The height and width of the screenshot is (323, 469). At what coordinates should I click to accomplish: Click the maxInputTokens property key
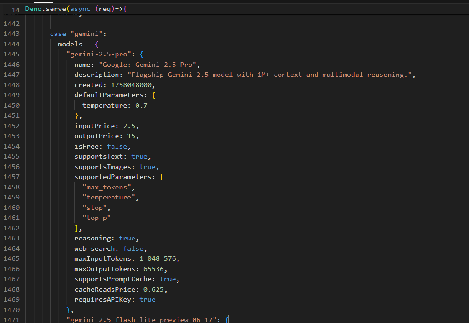pos(103,259)
